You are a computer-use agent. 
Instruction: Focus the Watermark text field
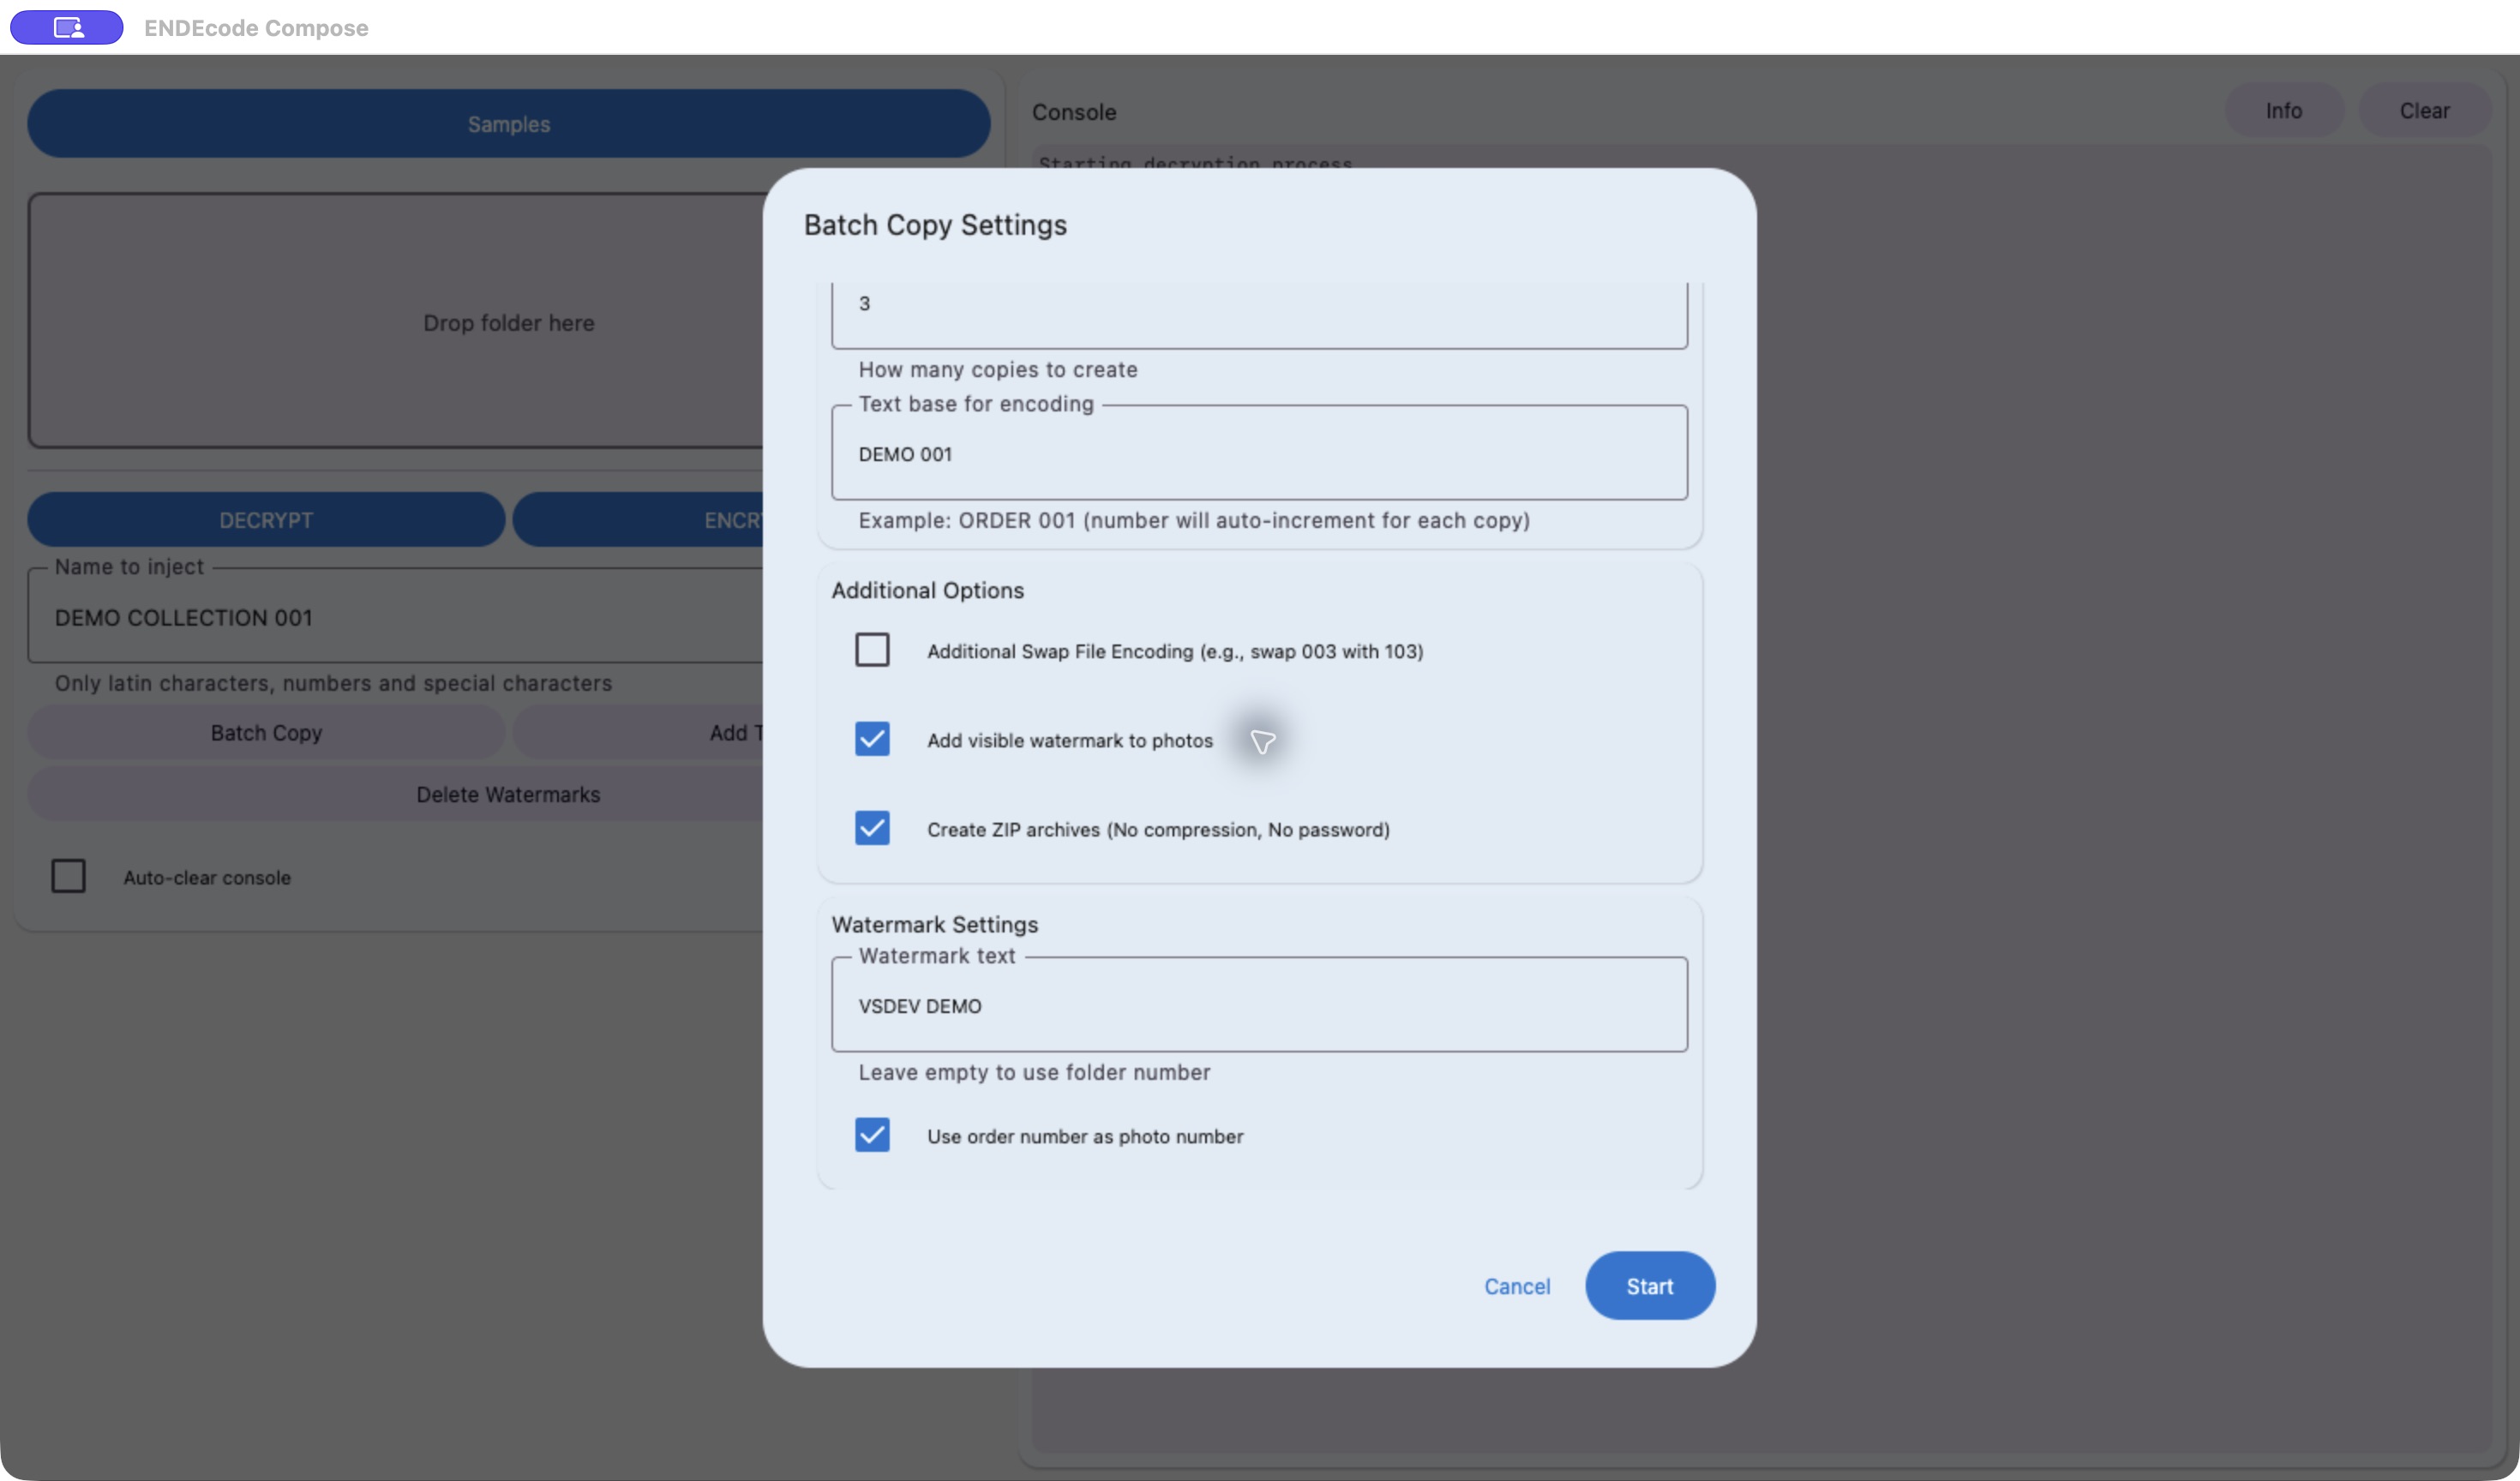[x=1259, y=1005]
